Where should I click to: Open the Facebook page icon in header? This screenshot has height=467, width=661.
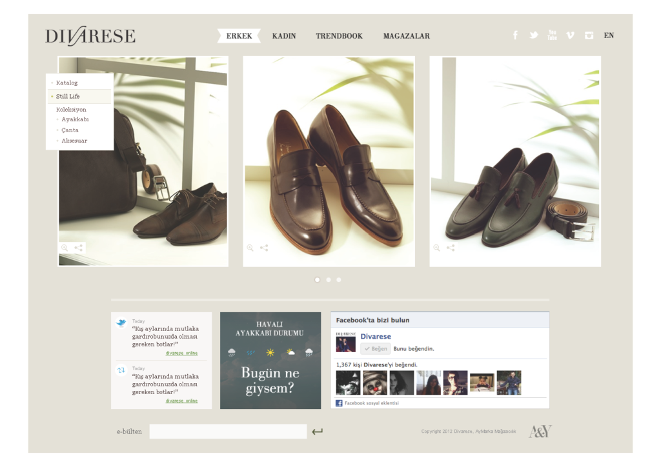click(515, 35)
